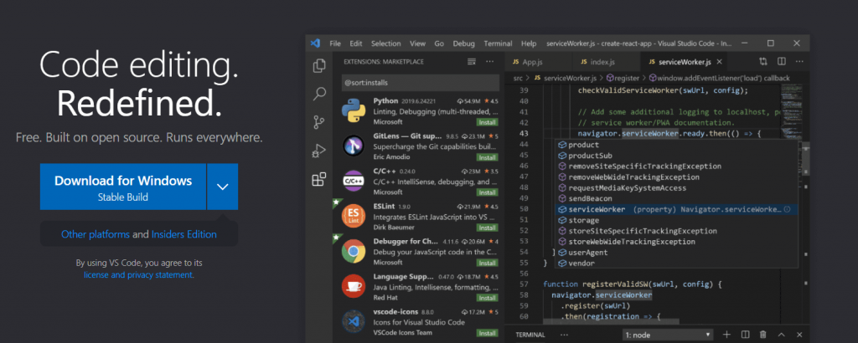Open the Terminal menu
The width and height of the screenshot is (858, 343).
[498, 44]
